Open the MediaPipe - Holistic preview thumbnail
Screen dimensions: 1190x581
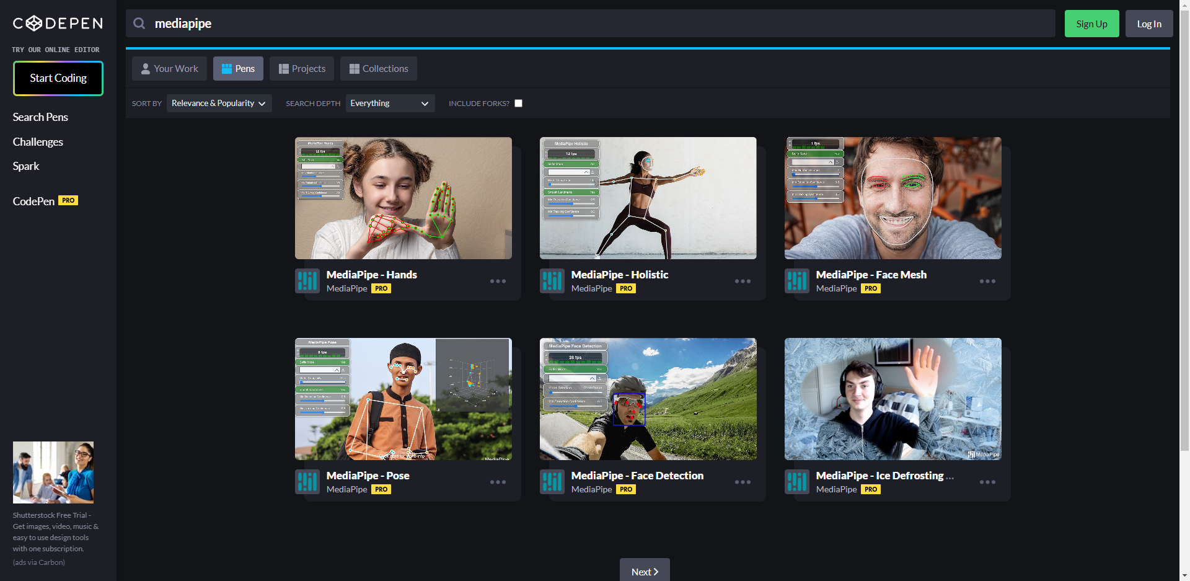pyautogui.click(x=648, y=198)
